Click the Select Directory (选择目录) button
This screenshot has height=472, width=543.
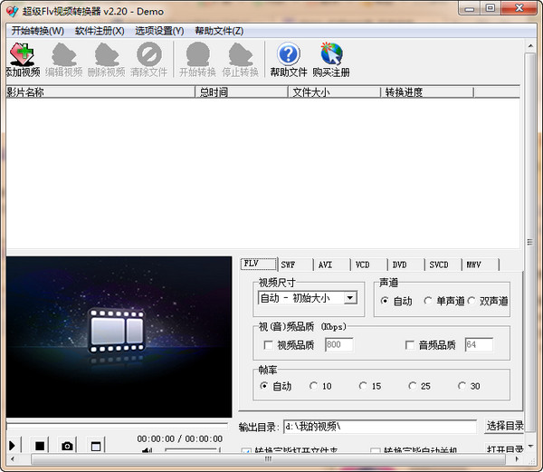tap(504, 426)
